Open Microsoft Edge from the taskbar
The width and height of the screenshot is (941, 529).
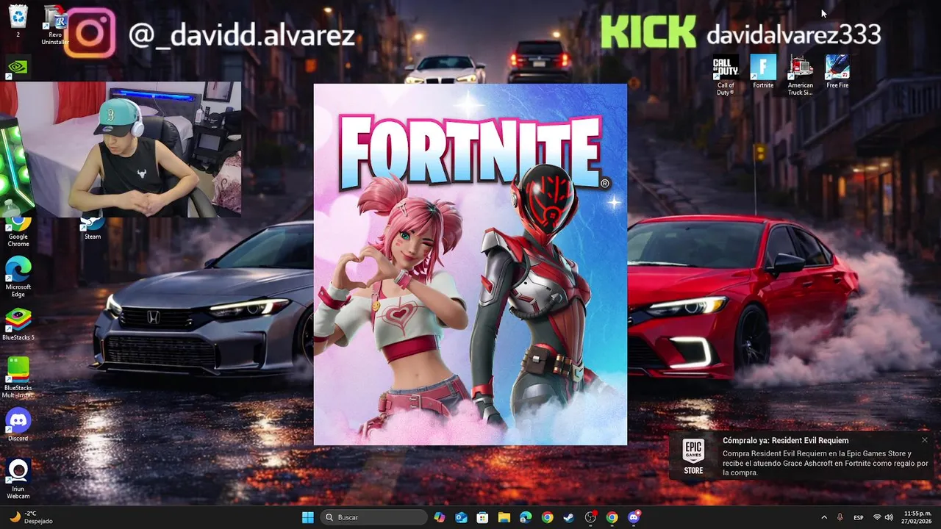526,517
